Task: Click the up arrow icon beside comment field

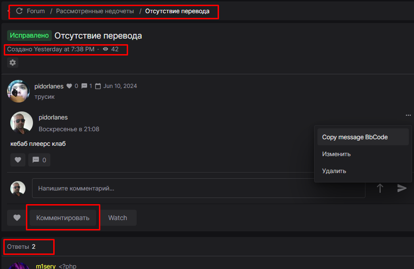Action: [380, 188]
